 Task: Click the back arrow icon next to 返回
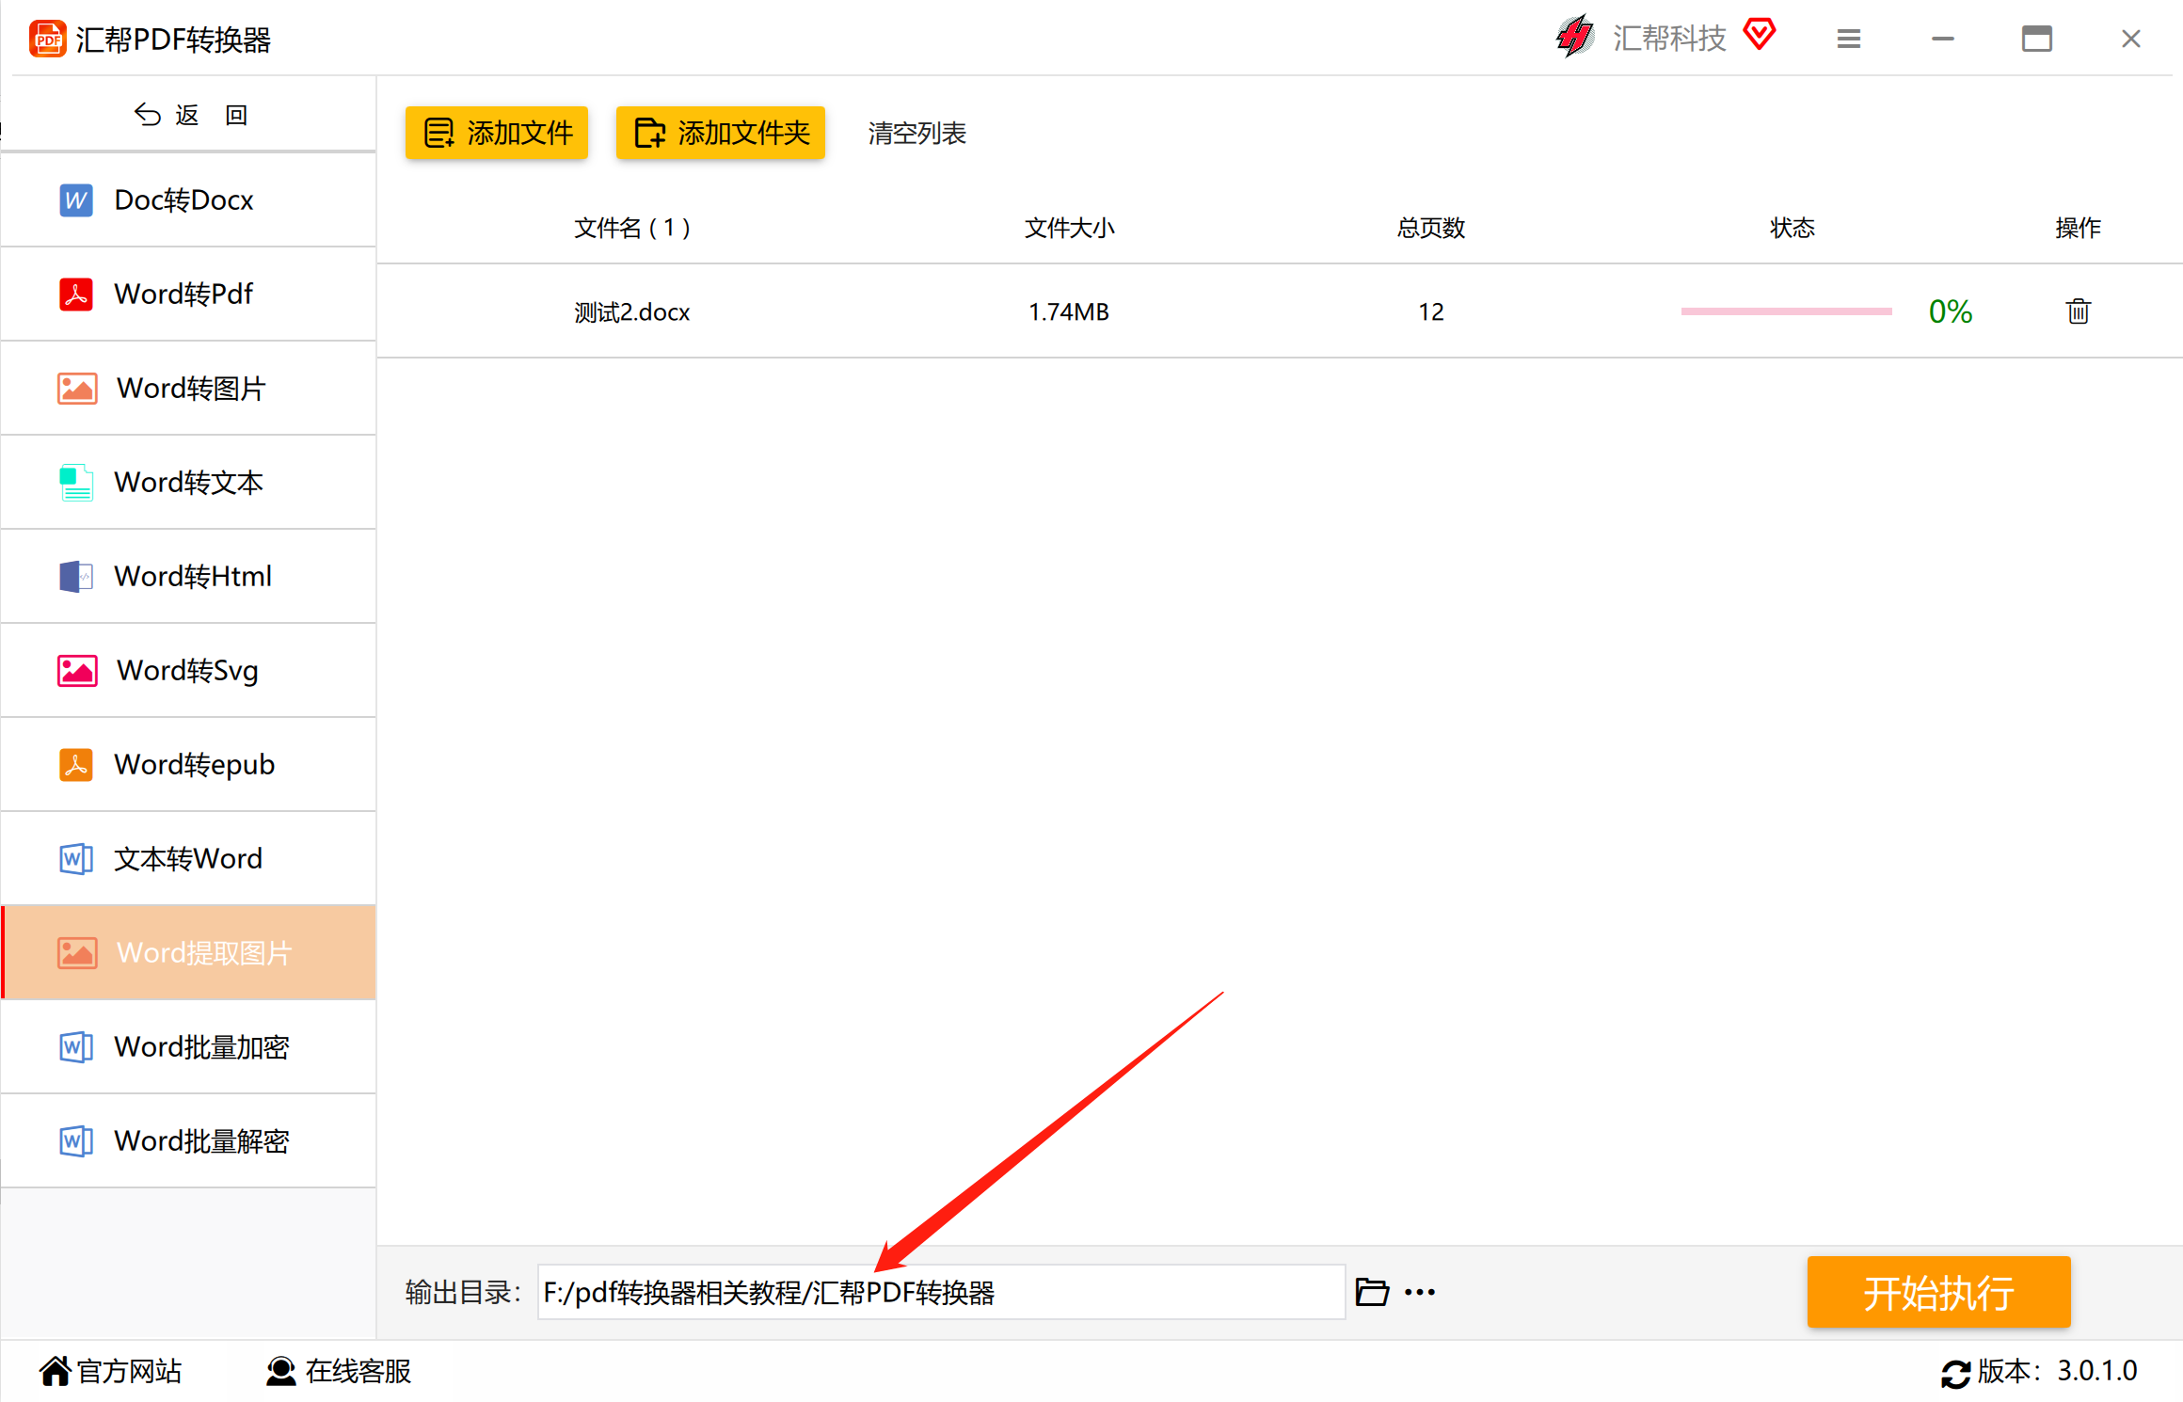(x=147, y=115)
